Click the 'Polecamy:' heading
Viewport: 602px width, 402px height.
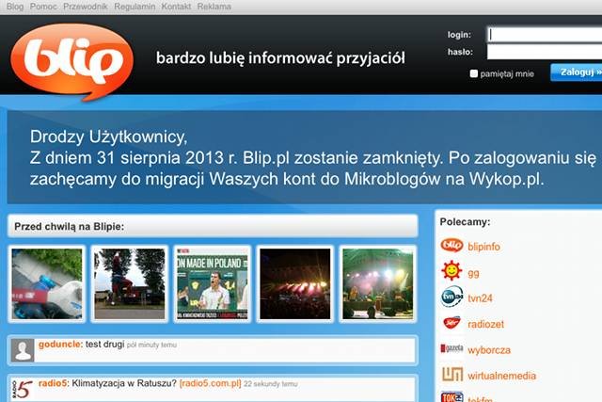coord(465,222)
